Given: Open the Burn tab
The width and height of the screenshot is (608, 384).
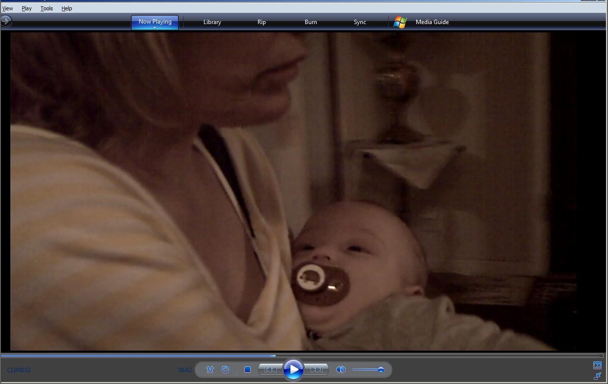Looking at the screenshot, I should [x=311, y=22].
